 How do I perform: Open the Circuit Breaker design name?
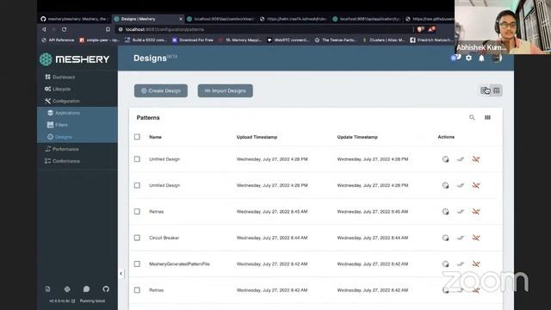coord(164,238)
